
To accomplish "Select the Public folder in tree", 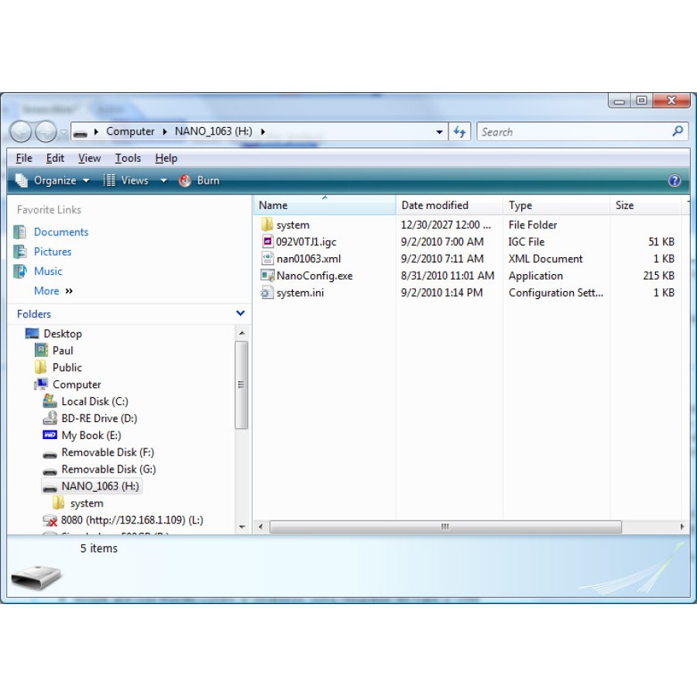I will click(x=67, y=368).
